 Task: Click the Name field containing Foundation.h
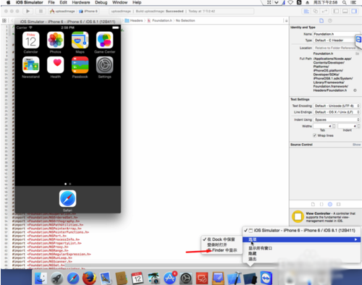click(x=337, y=34)
